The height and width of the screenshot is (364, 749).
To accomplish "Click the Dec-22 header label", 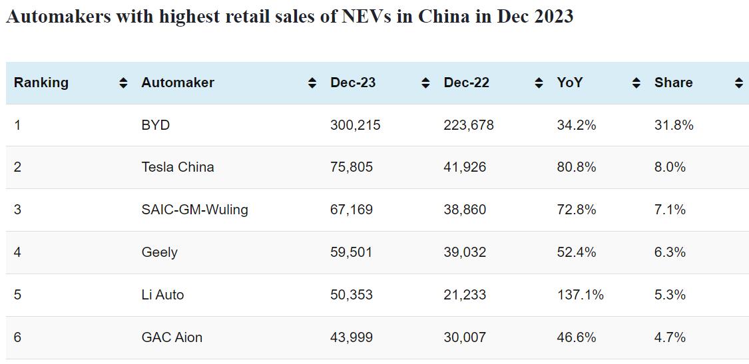I will pos(466,83).
